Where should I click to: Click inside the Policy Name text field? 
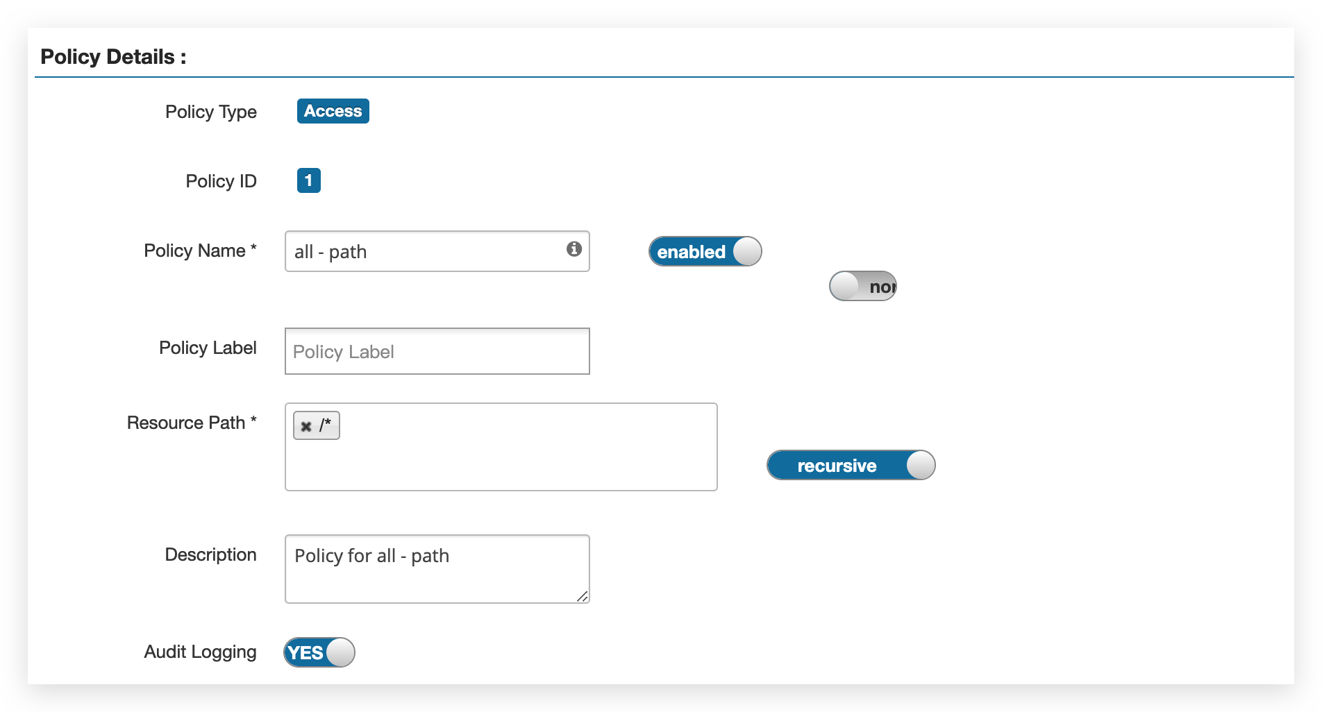click(x=424, y=251)
